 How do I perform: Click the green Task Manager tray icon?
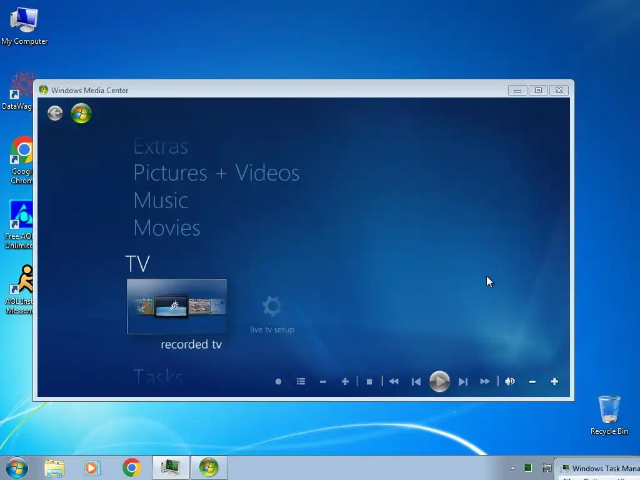(x=528, y=467)
